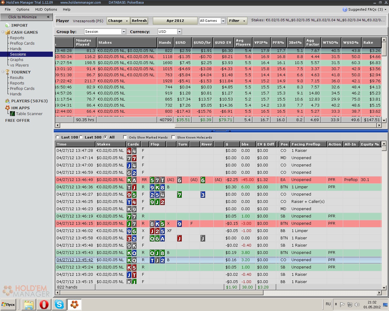Click the Q 6 A flop cards at 13:45:58

click(x=157, y=238)
